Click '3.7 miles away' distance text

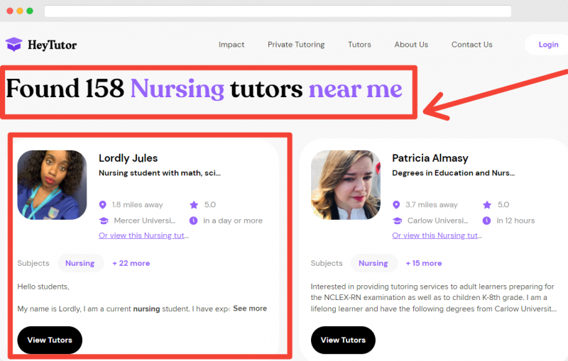coord(432,205)
